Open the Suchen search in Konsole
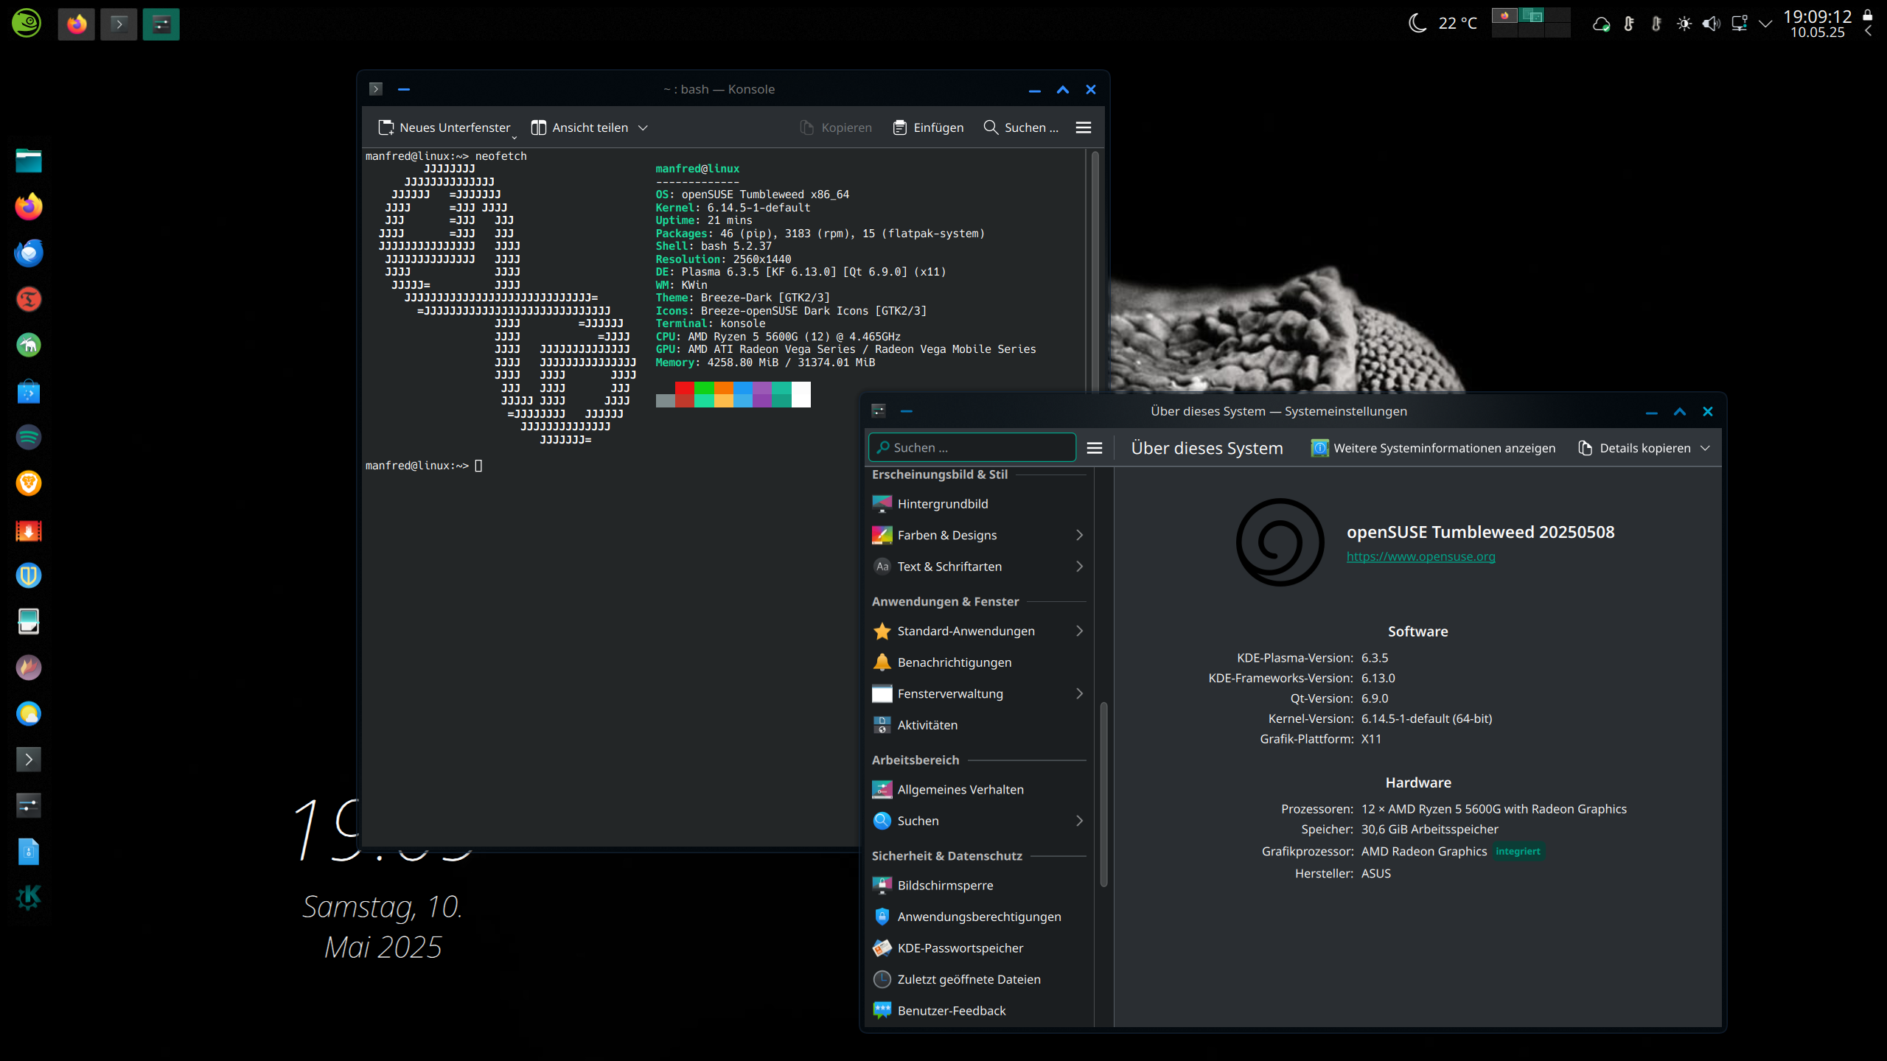 point(1021,127)
